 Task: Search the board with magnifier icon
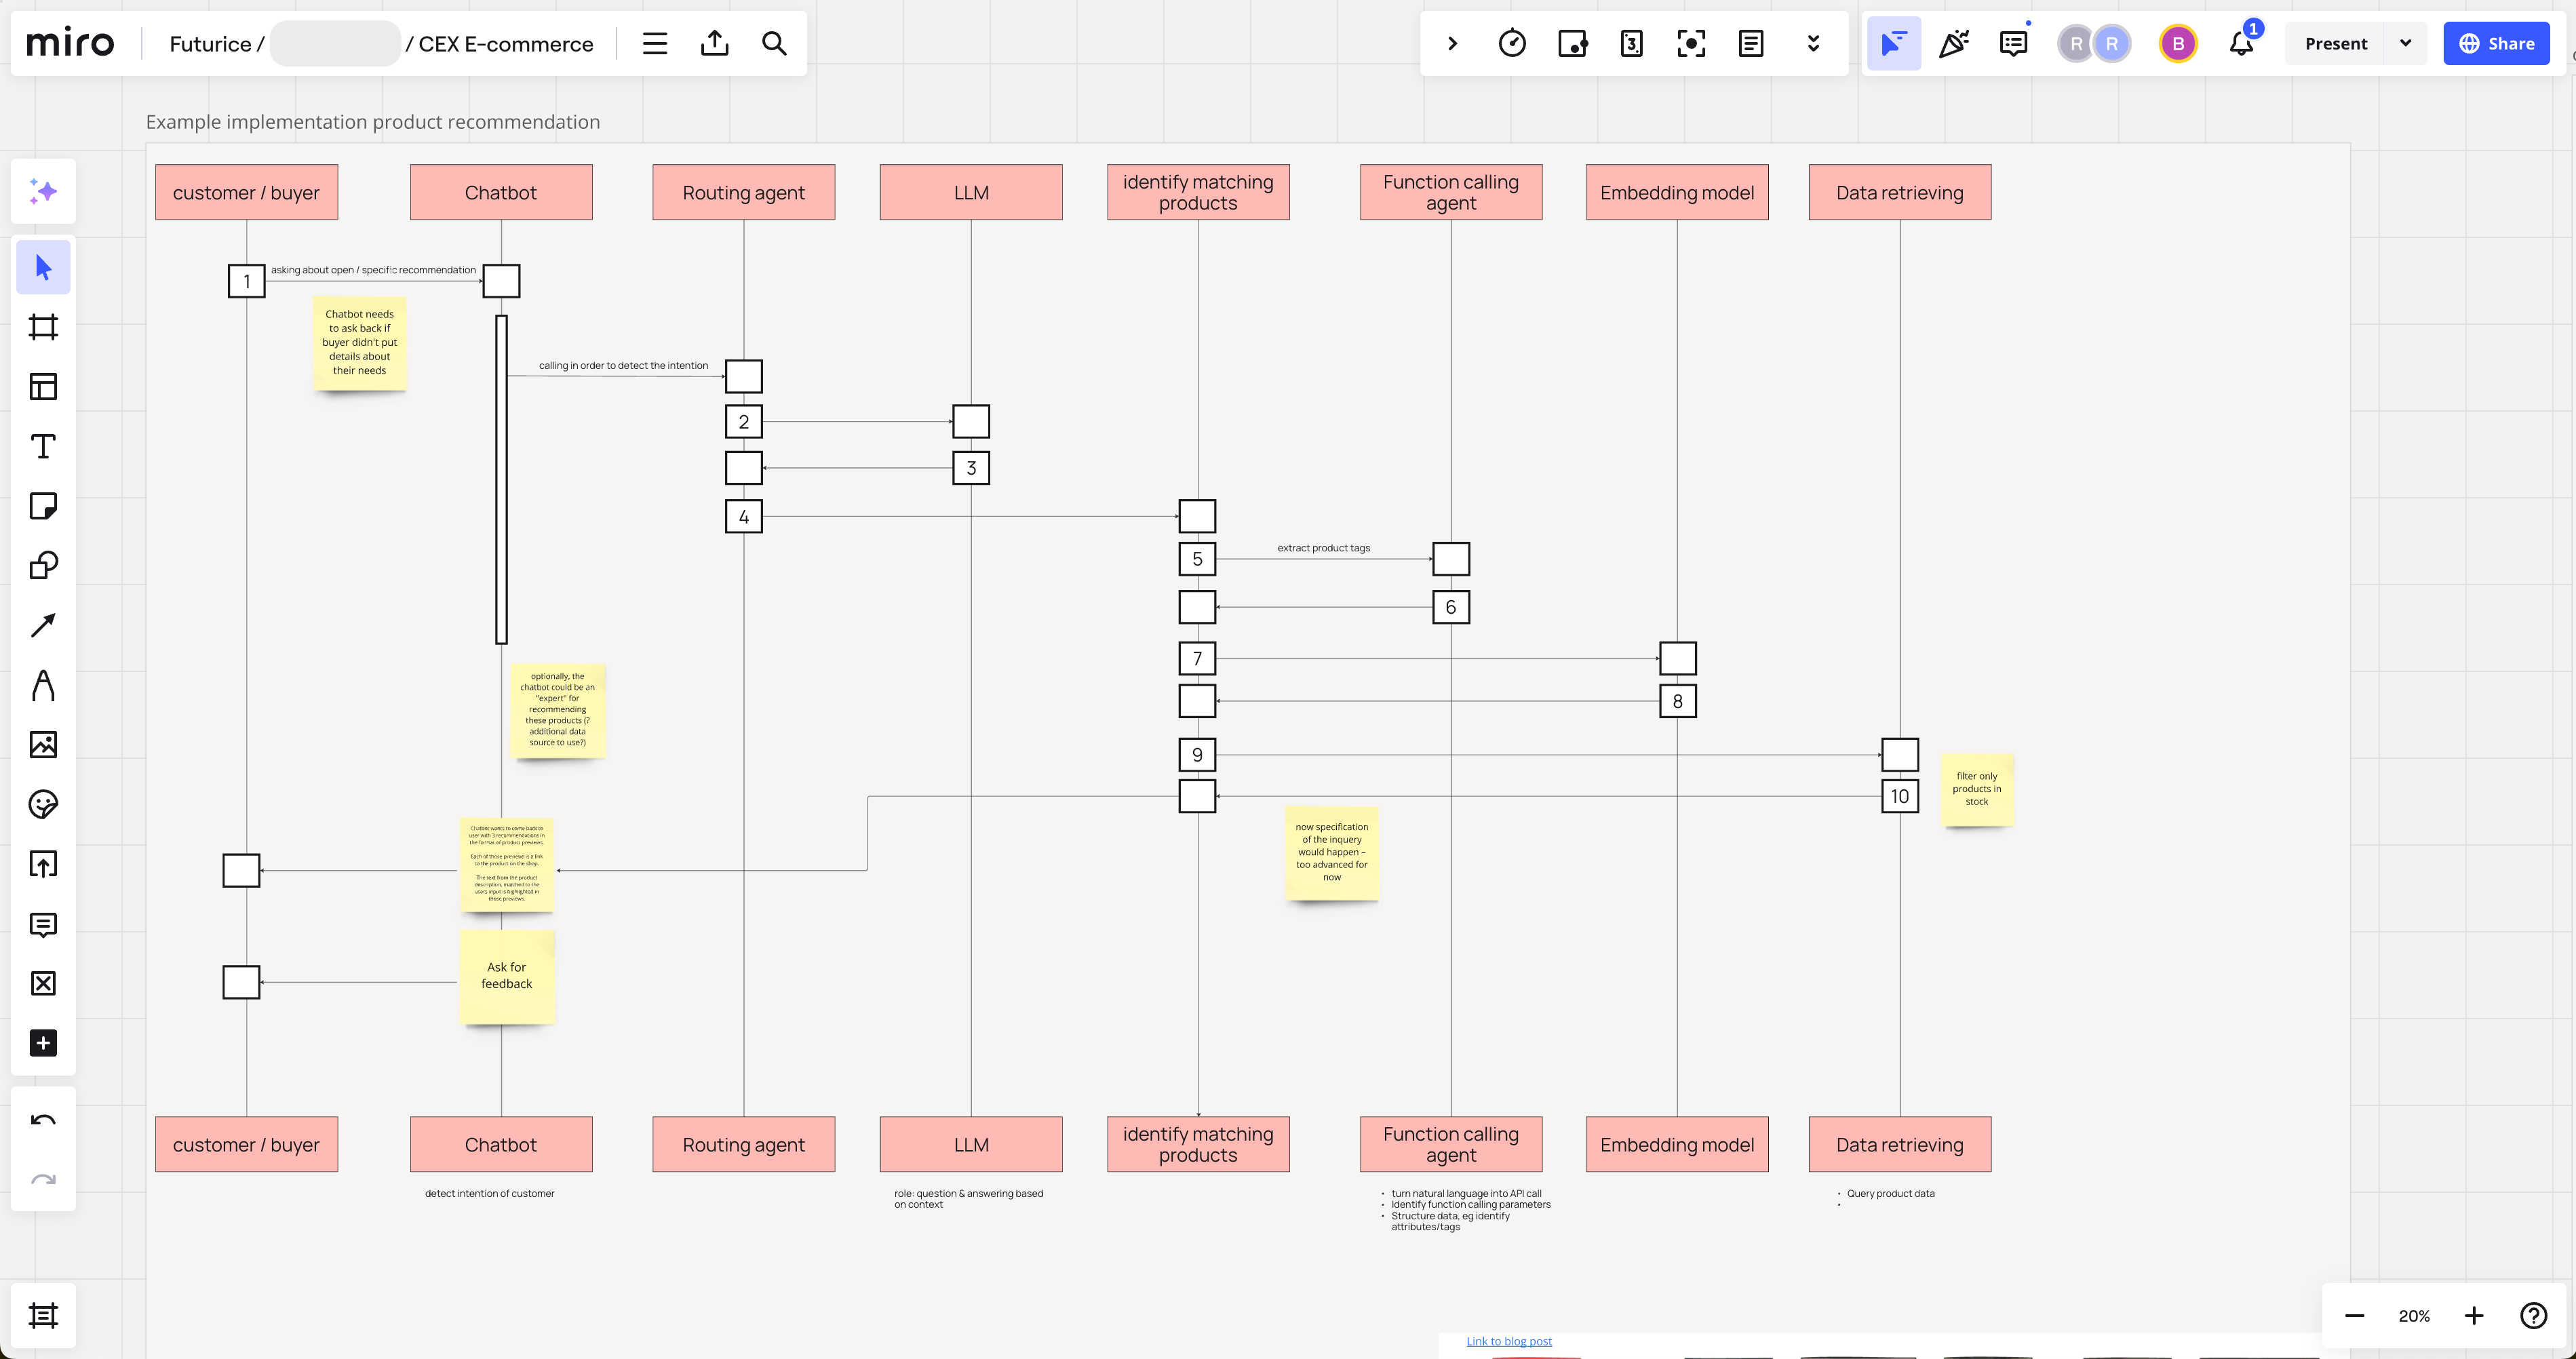(774, 43)
